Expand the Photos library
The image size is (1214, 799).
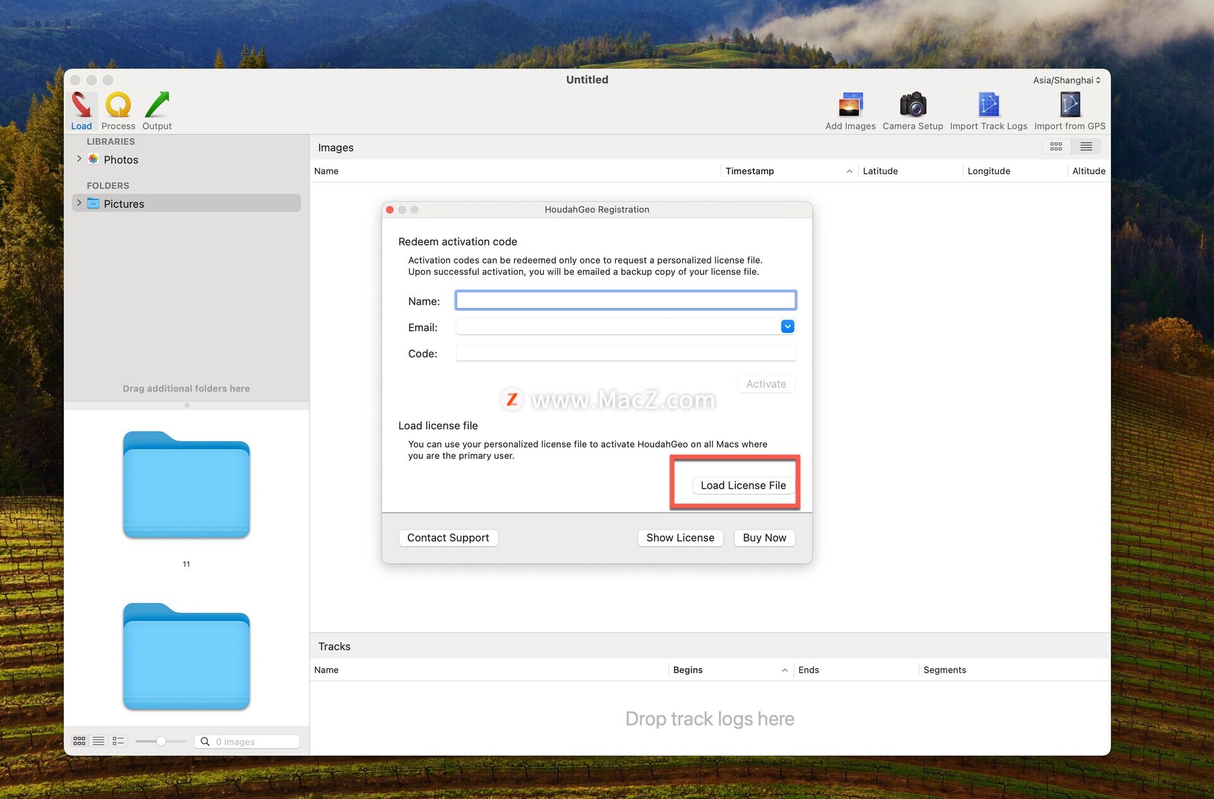(79, 159)
